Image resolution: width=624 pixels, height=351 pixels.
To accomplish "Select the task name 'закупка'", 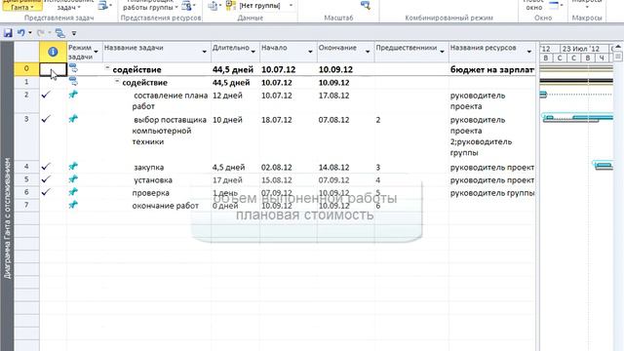I will coord(148,167).
